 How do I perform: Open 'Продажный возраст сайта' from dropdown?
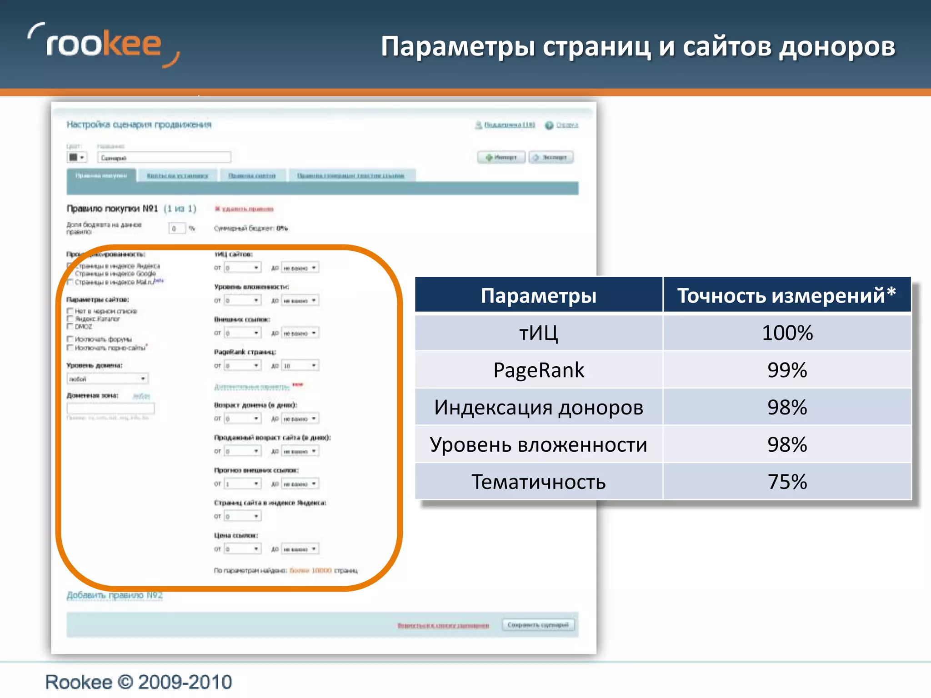[243, 451]
